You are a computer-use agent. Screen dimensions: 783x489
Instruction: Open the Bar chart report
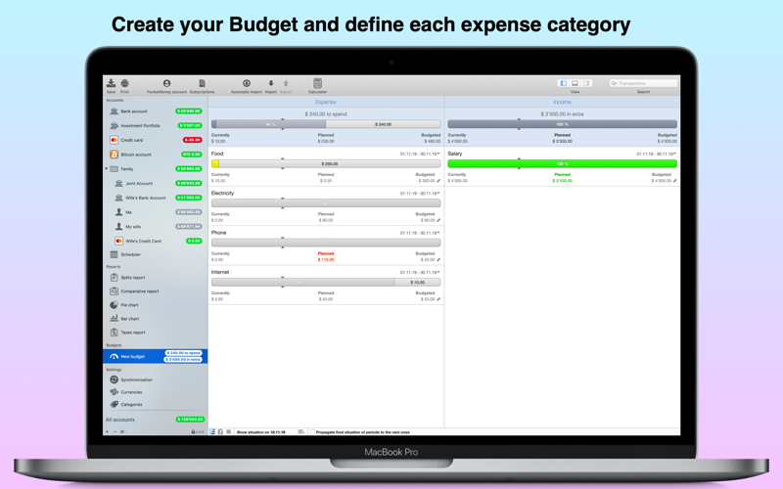coord(156,319)
